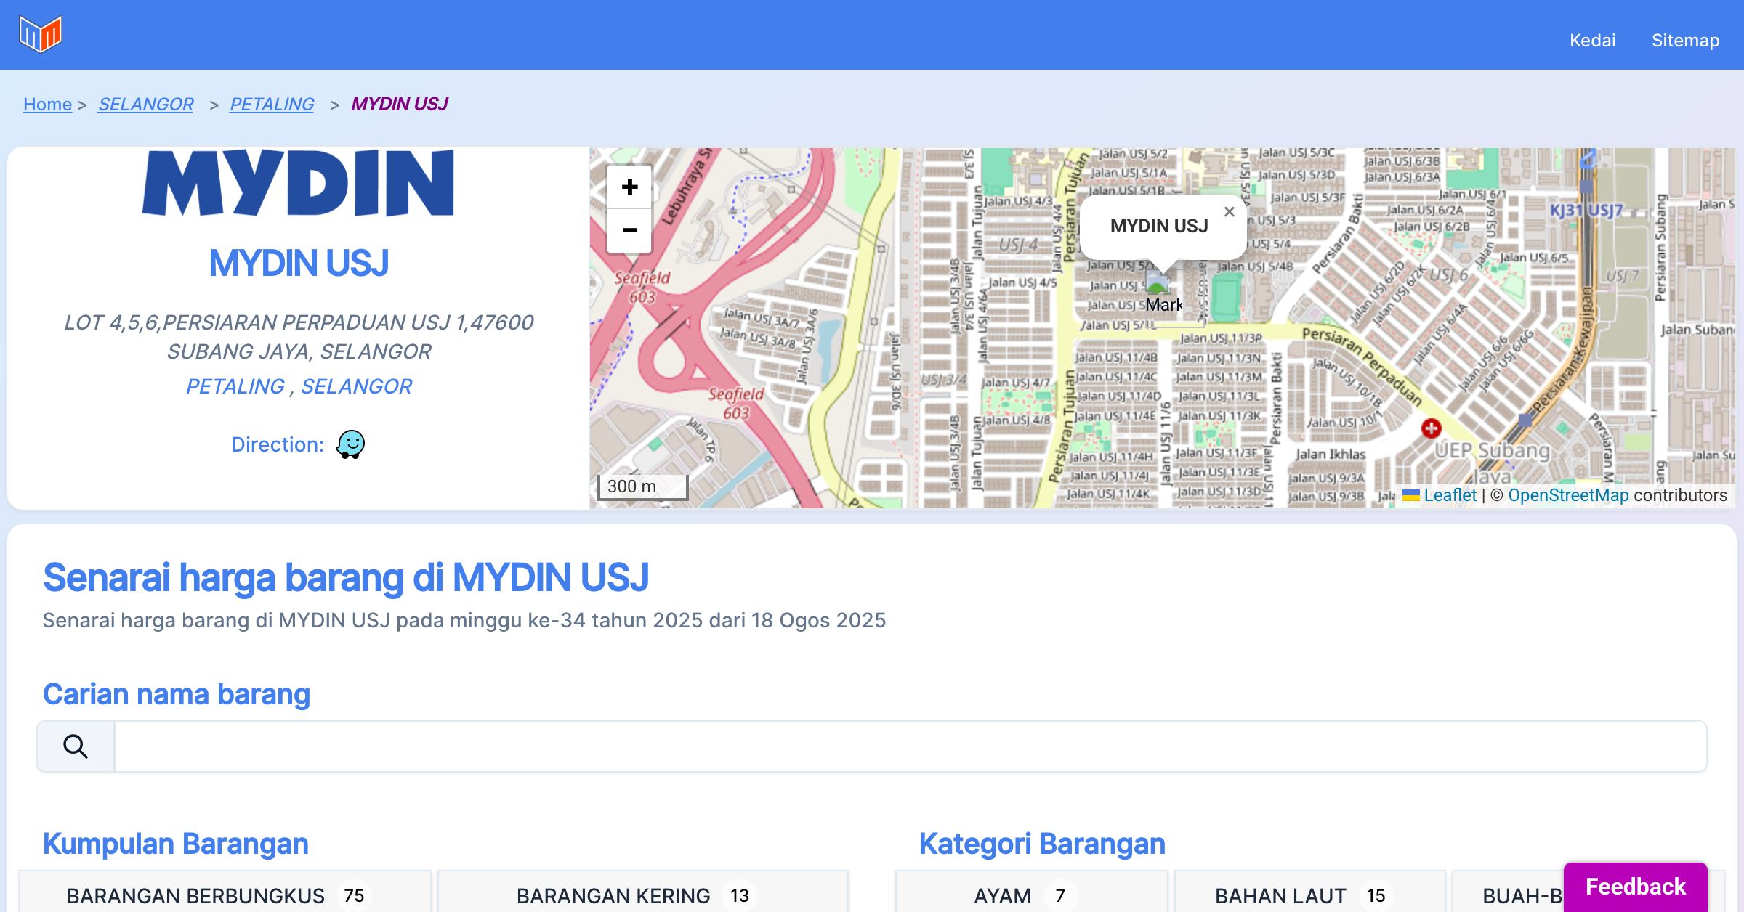
Task: Open the Sitemap menu item
Action: tap(1685, 40)
